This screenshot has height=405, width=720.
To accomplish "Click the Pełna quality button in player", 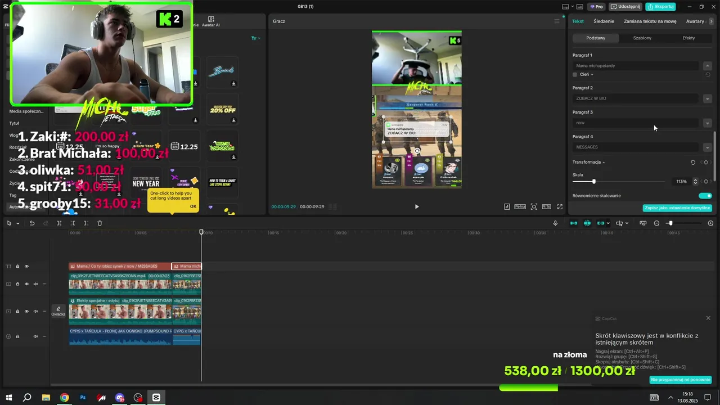I will point(520,206).
